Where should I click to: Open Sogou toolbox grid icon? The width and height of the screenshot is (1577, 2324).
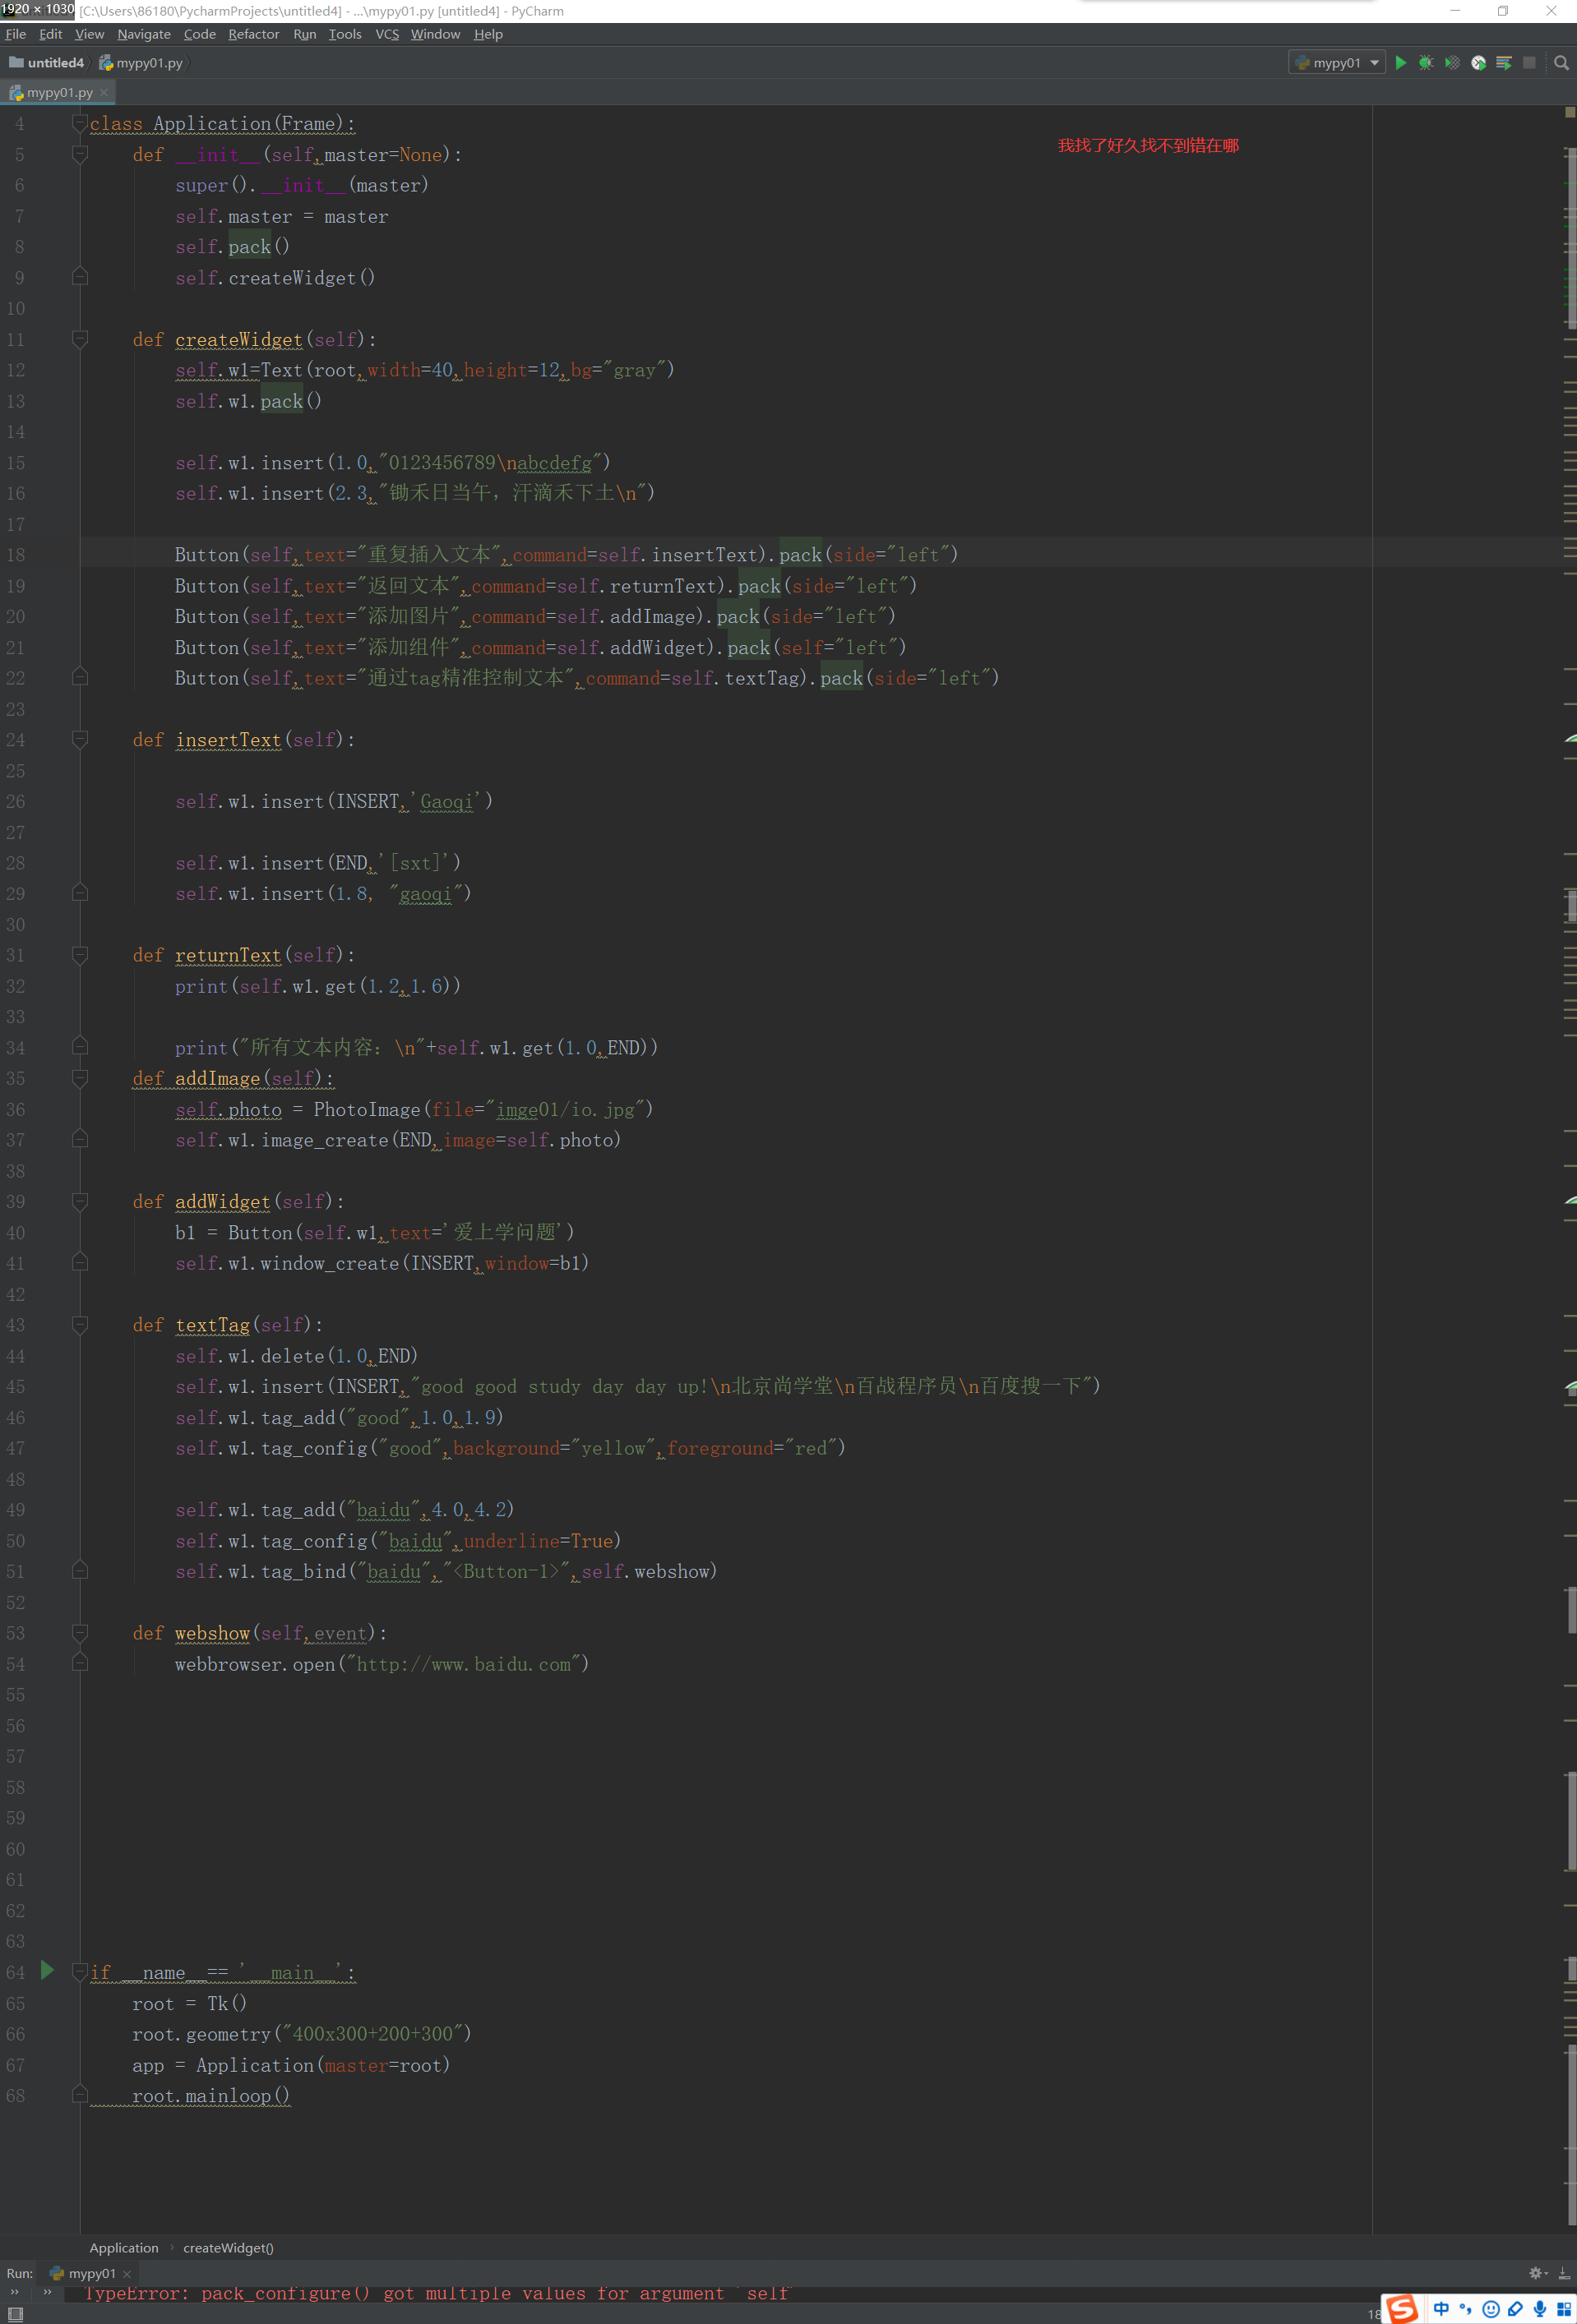point(1564,2309)
